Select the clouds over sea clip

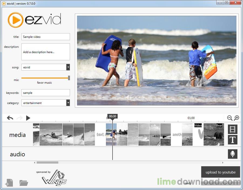pos(155,134)
